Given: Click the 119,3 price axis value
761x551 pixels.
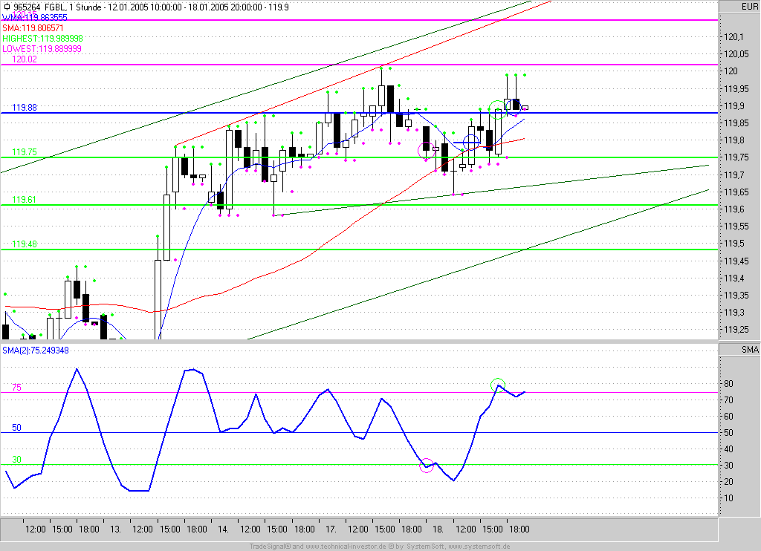Looking at the screenshot, I should tap(734, 313).
